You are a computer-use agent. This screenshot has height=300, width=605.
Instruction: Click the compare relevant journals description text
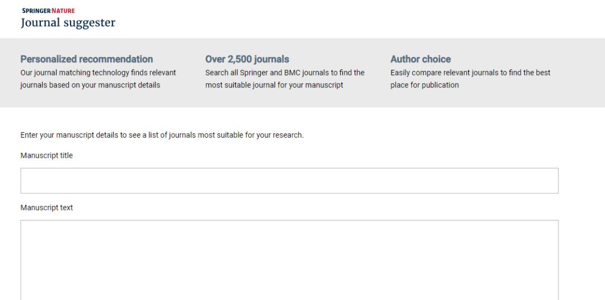point(470,73)
